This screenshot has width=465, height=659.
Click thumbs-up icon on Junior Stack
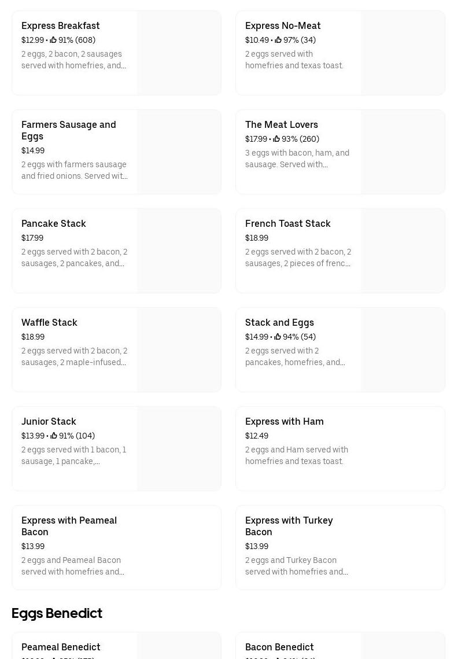(x=54, y=436)
